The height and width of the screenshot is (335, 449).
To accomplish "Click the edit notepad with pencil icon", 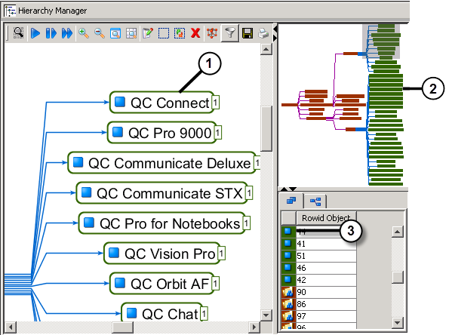I will (x=148, y=33).
